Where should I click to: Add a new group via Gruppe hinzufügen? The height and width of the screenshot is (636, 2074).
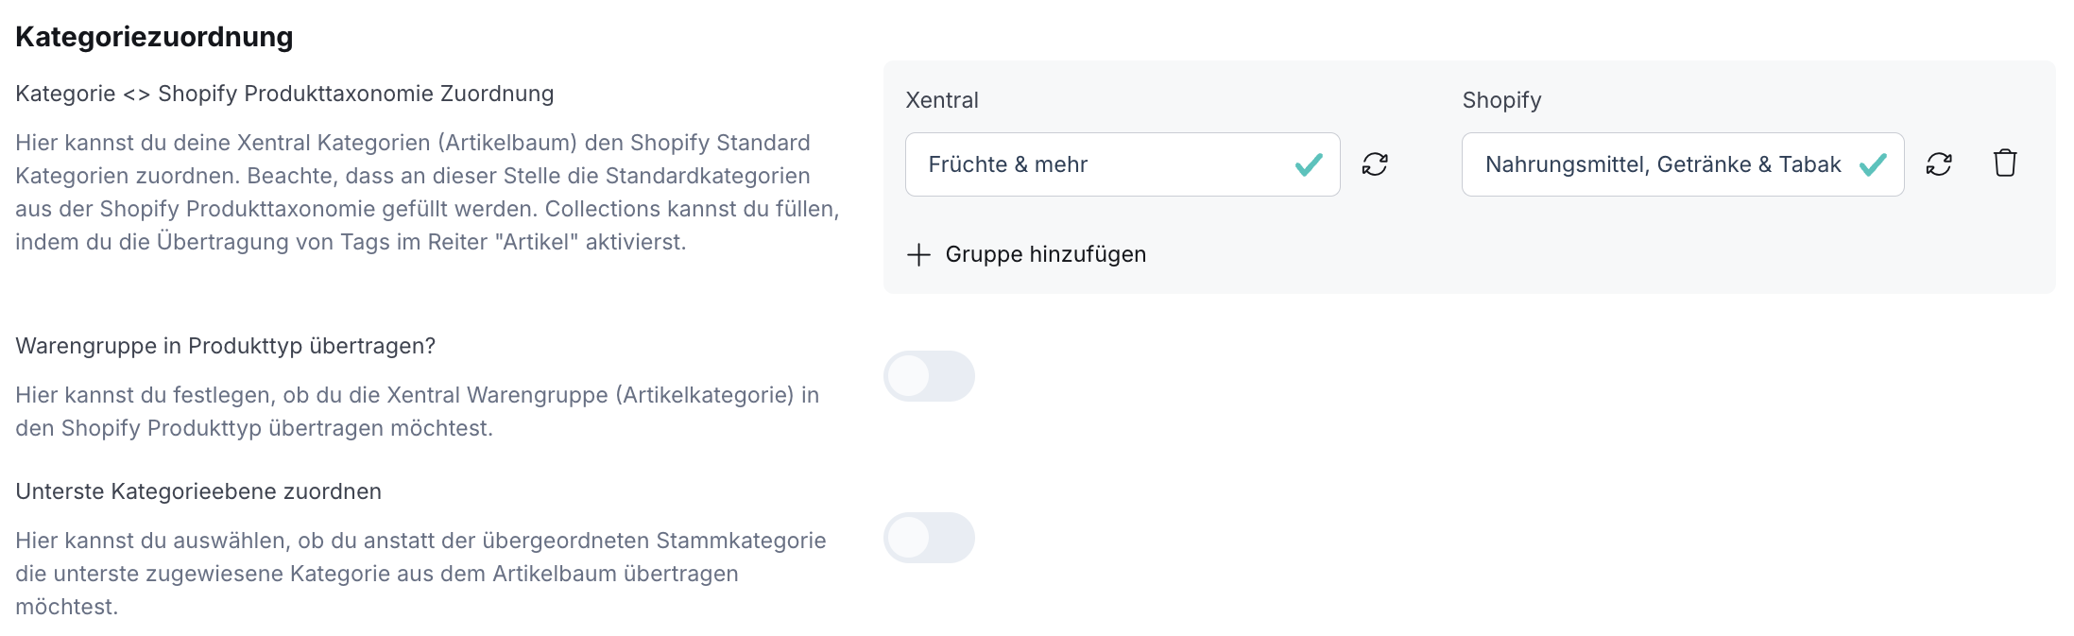(1027, 254)
